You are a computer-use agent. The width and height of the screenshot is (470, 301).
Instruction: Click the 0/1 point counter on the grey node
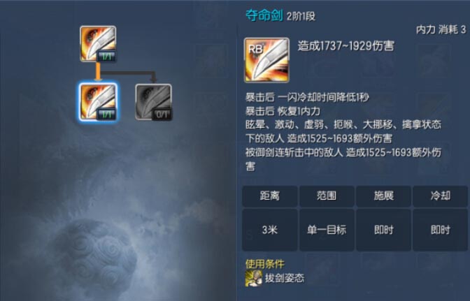[x=162, y=115]
